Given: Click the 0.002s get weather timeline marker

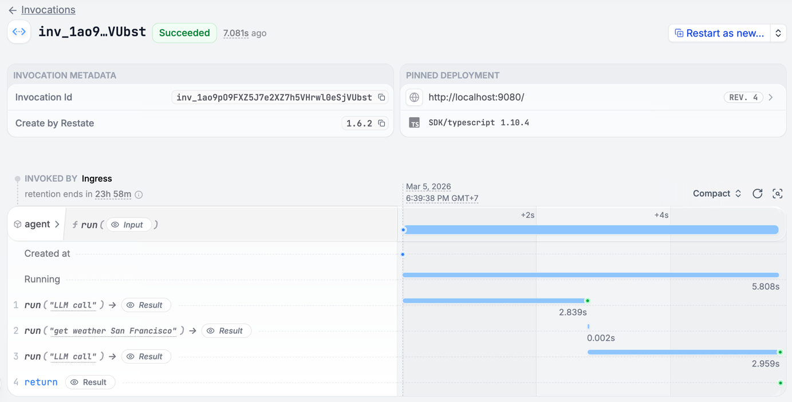Looking at the screenshot, I should (588, 327).
